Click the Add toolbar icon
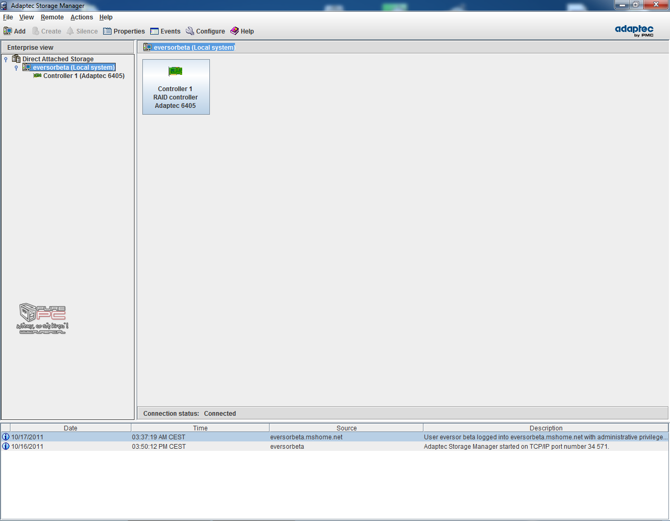 pos(8,31)
